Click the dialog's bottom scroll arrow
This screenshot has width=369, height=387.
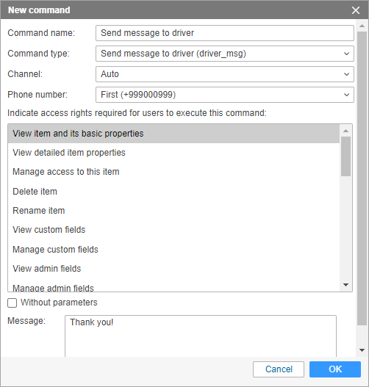(x=362, y=350)
